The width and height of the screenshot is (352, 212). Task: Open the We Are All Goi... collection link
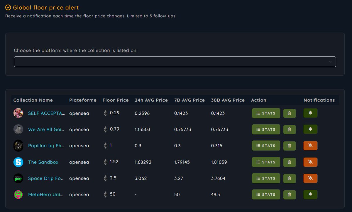46,129
